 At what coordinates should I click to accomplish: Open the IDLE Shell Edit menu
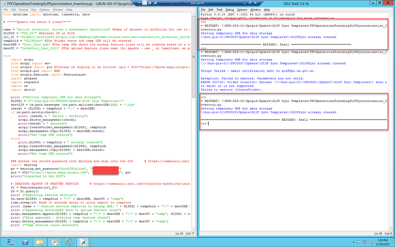point(211,9)
